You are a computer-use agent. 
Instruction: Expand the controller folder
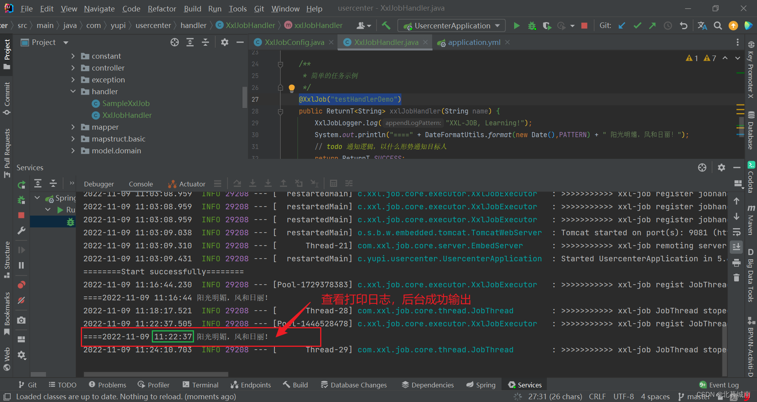(73, 68)
